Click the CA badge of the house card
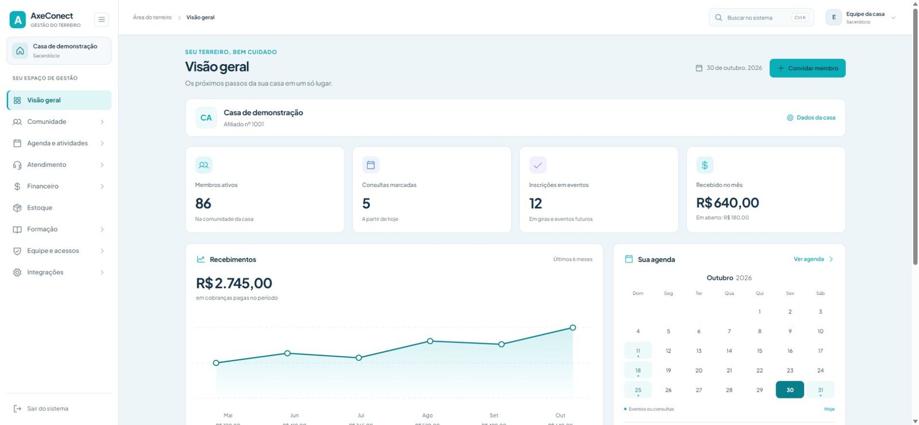Viewport: 919px width, 425px height. pyautogui.click(x=206, y=118)
